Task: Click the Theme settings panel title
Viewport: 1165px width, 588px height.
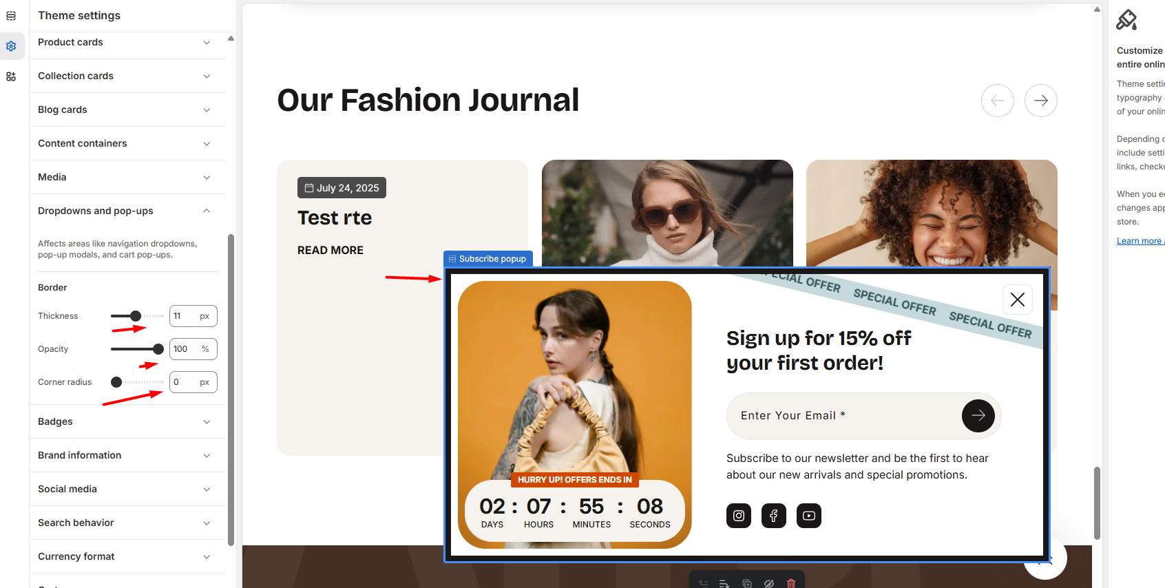Action: (x=79, y=15)
